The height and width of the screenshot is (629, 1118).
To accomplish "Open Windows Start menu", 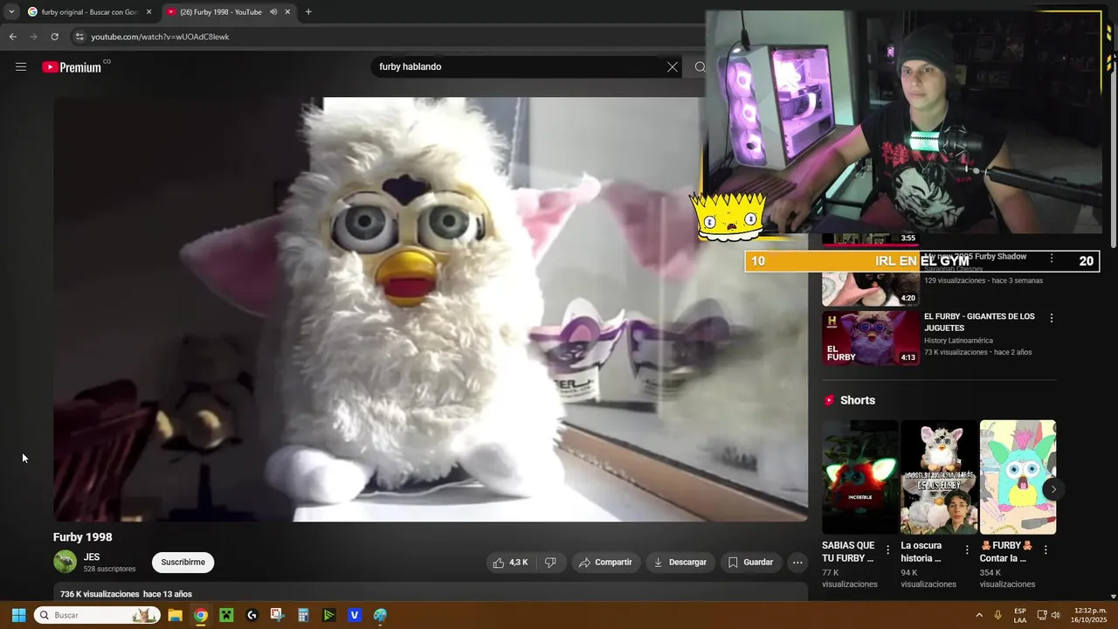I will tap(18, 615).
